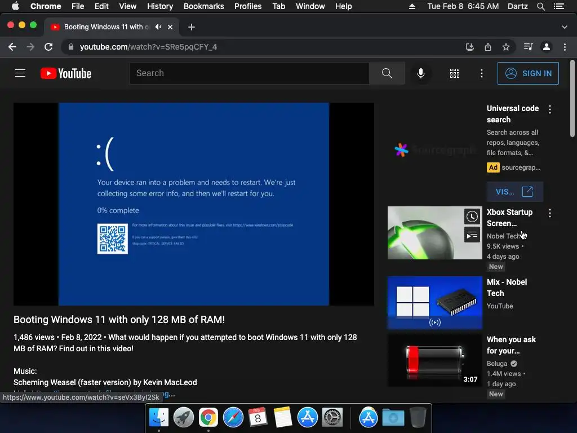
Task: Open Safari in the Dock
Action: (x=233, y=418)
